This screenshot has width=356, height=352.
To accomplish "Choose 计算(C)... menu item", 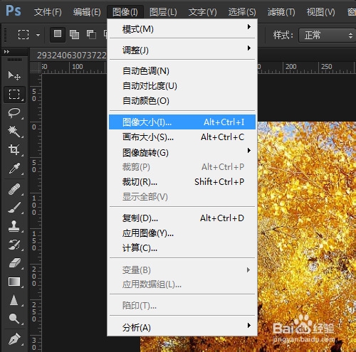I will 182,248.
